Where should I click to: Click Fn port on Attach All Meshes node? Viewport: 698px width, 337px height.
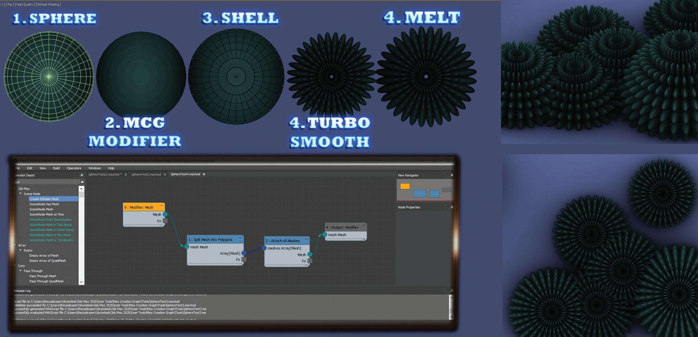(x=310, y=261)
